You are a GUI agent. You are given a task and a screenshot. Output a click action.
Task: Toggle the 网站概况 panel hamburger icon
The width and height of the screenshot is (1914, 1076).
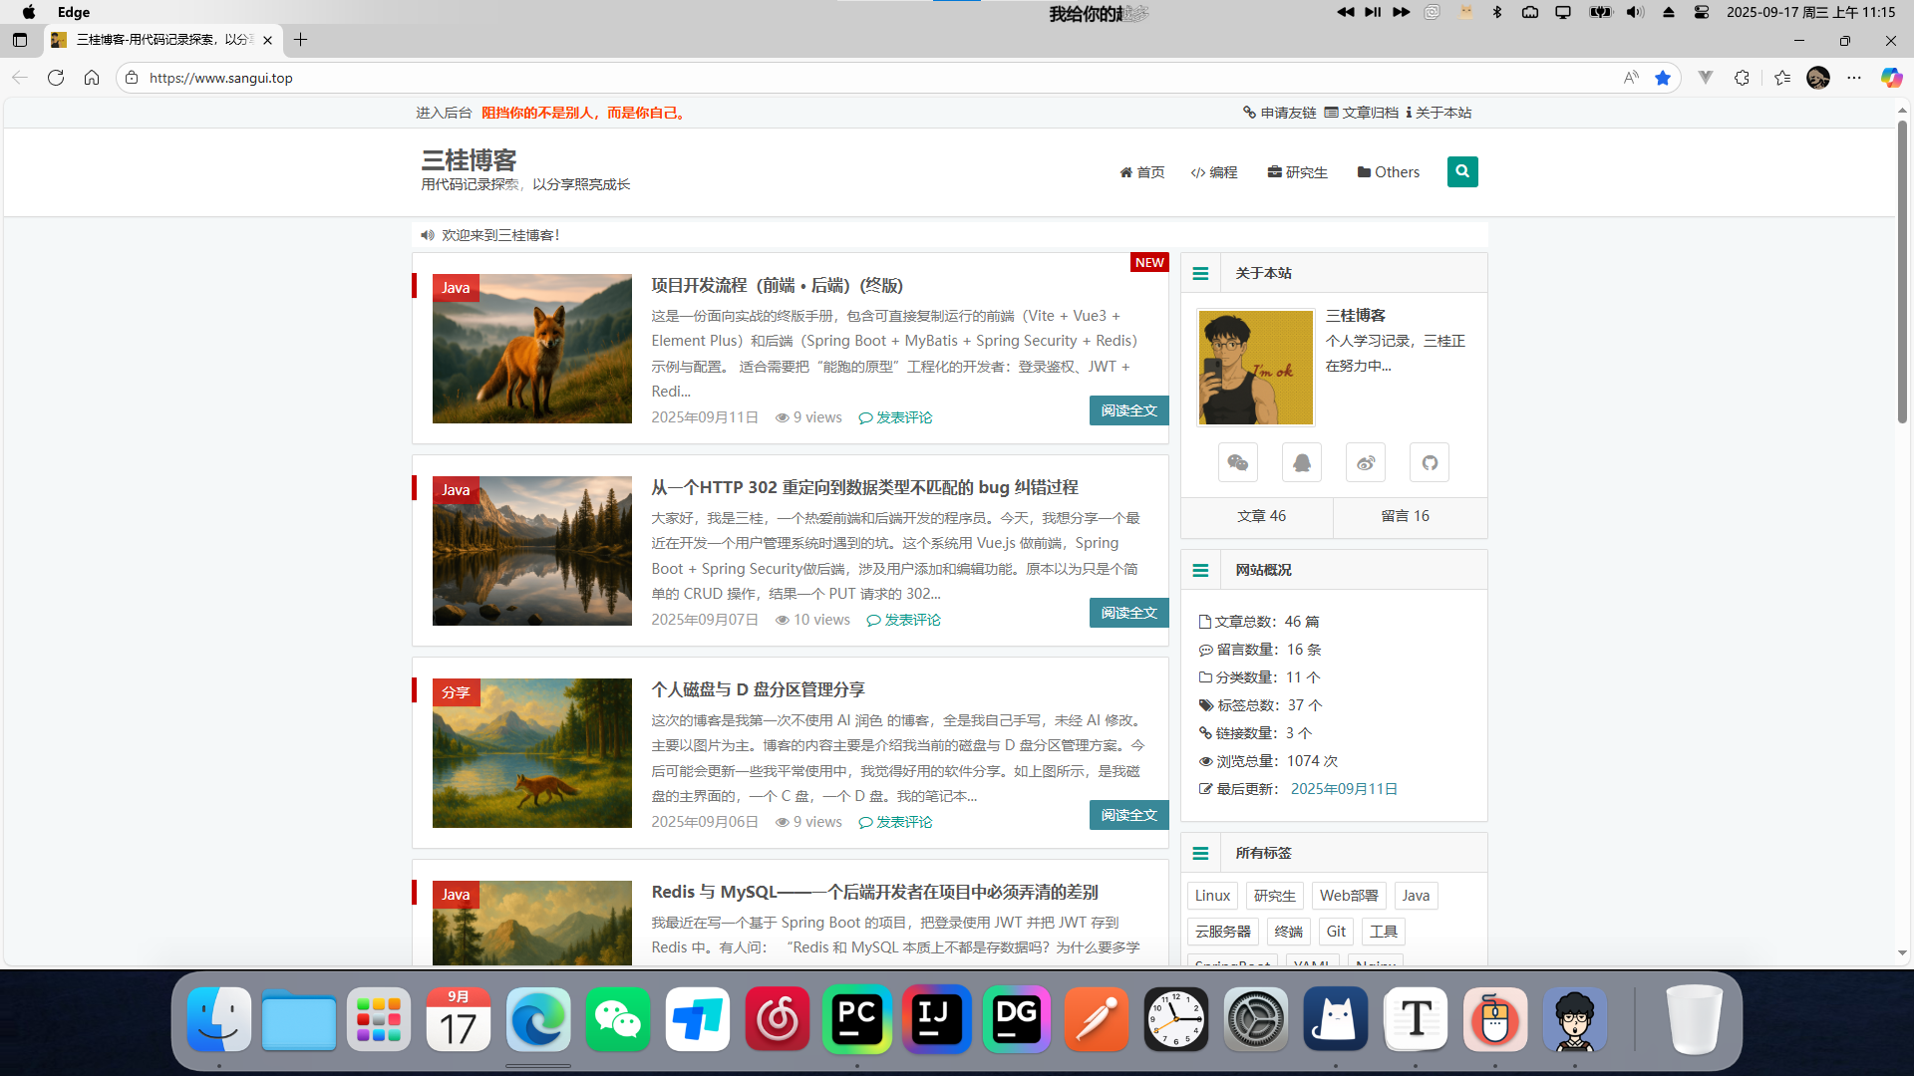[x=1200, y=570]
